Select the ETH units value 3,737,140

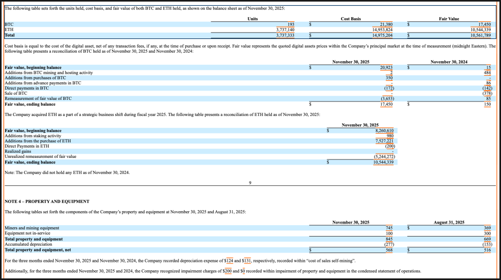click(x=285, y=30)
